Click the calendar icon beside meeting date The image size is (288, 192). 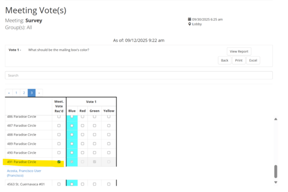click(x=190, y=19)
